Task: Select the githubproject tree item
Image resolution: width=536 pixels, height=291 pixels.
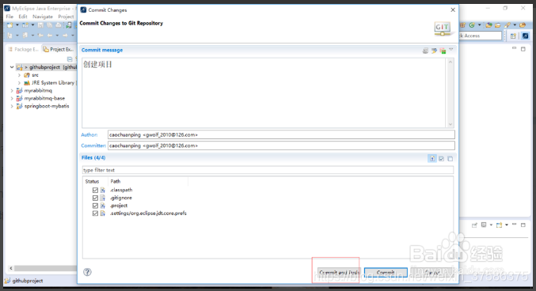Action: point(47,67)
